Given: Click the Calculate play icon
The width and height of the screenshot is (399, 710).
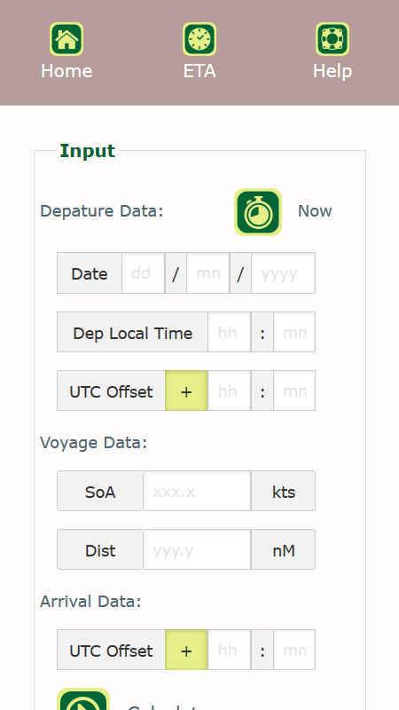Looking at the screenshot, I should [83, 699].
